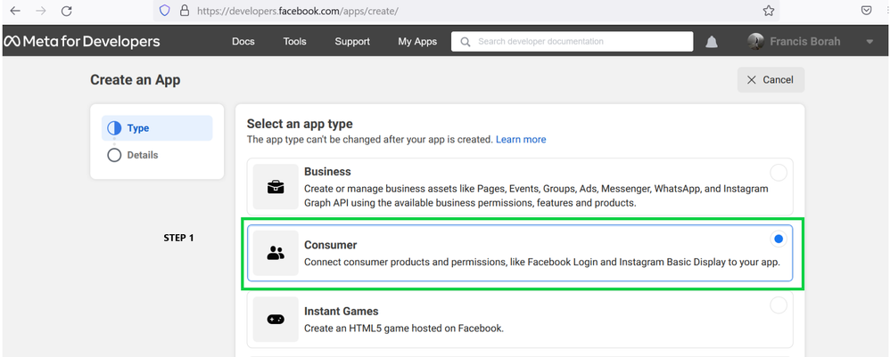Viewport: 890px width, 357px height.
Task: Reload the page with refresh icon
Action: tap(66, 11)
